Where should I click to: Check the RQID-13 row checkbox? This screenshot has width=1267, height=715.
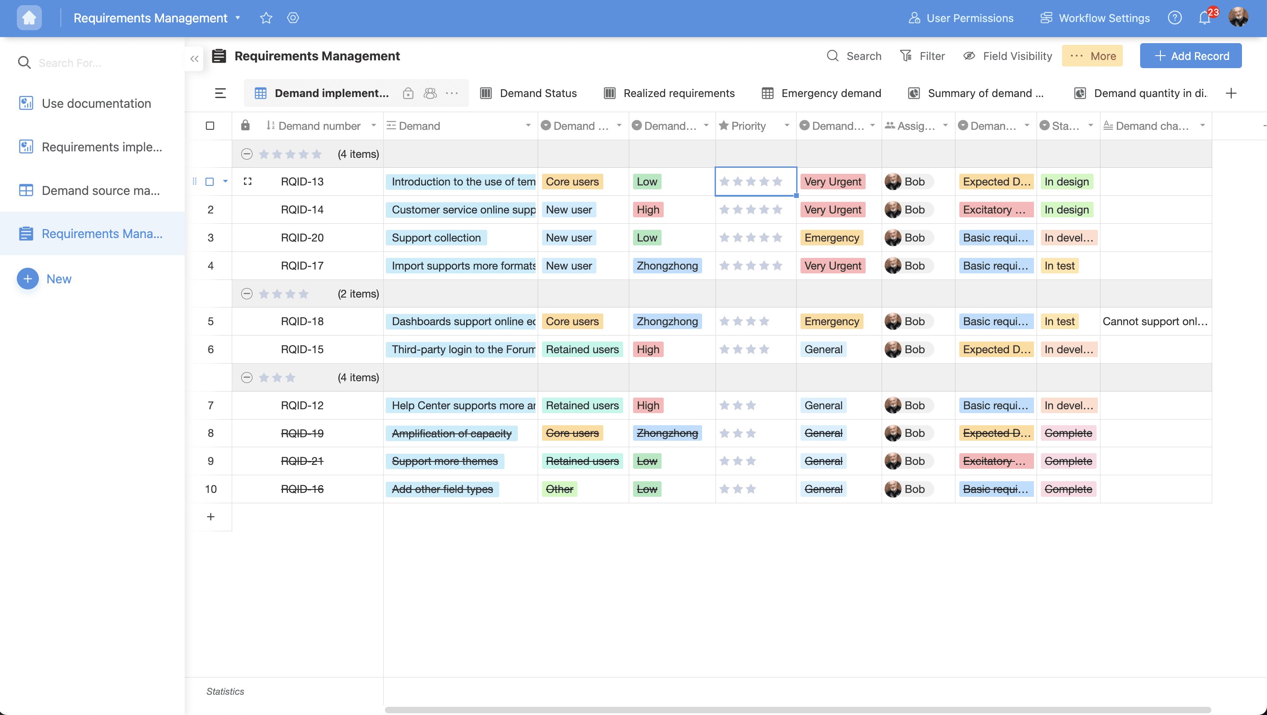[210, 181]
